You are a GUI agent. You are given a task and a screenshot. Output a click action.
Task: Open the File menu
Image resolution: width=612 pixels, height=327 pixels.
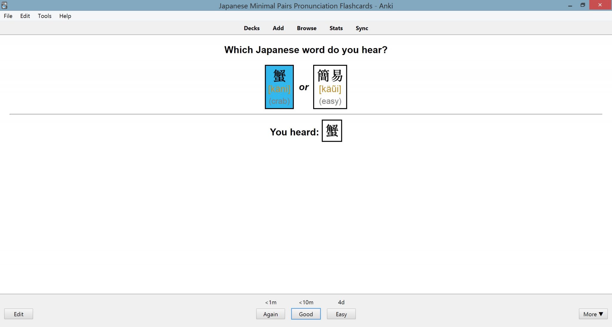[8, 16]
